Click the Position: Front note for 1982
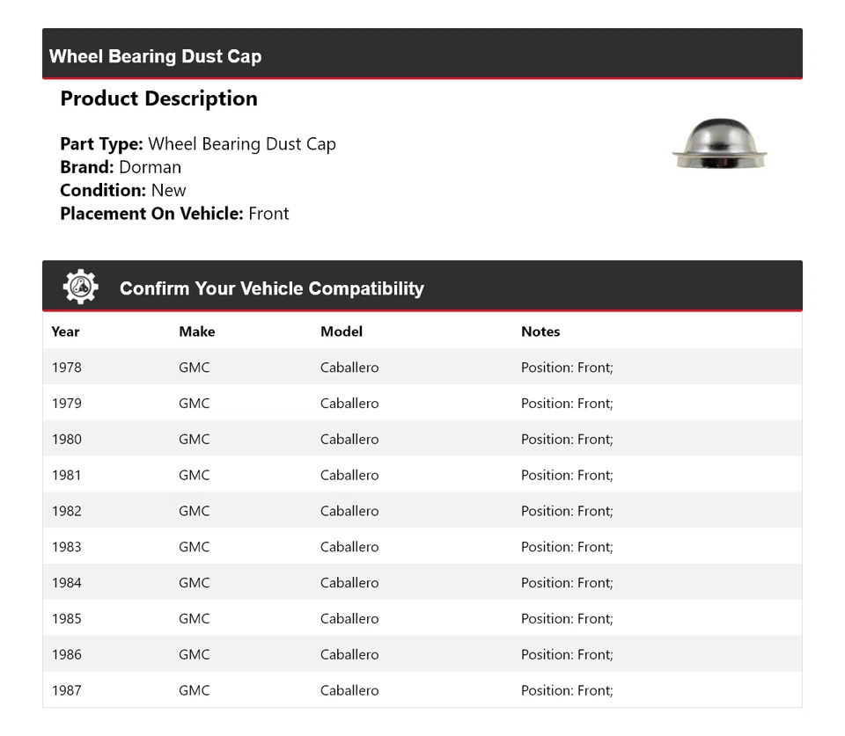Image resolution: width=845 pixels, height=736 pixels. coord(567,511)
